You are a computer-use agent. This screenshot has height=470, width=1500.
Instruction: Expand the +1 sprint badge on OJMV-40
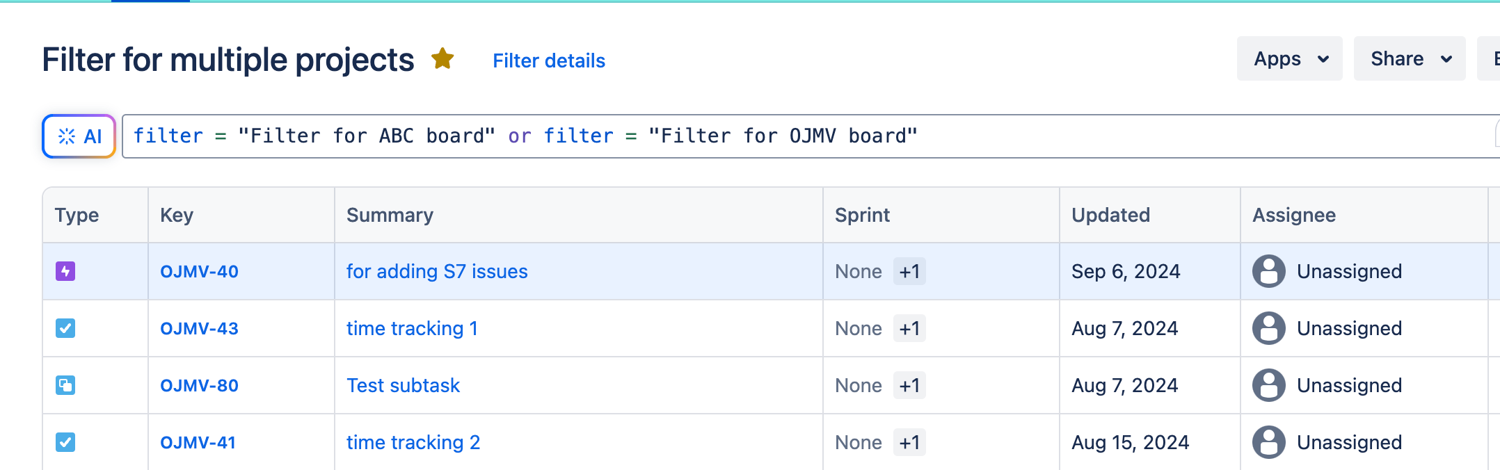[x=910, y=271]
